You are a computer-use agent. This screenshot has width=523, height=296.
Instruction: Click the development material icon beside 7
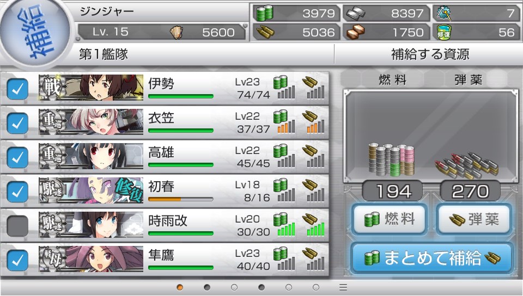(444, 13)
